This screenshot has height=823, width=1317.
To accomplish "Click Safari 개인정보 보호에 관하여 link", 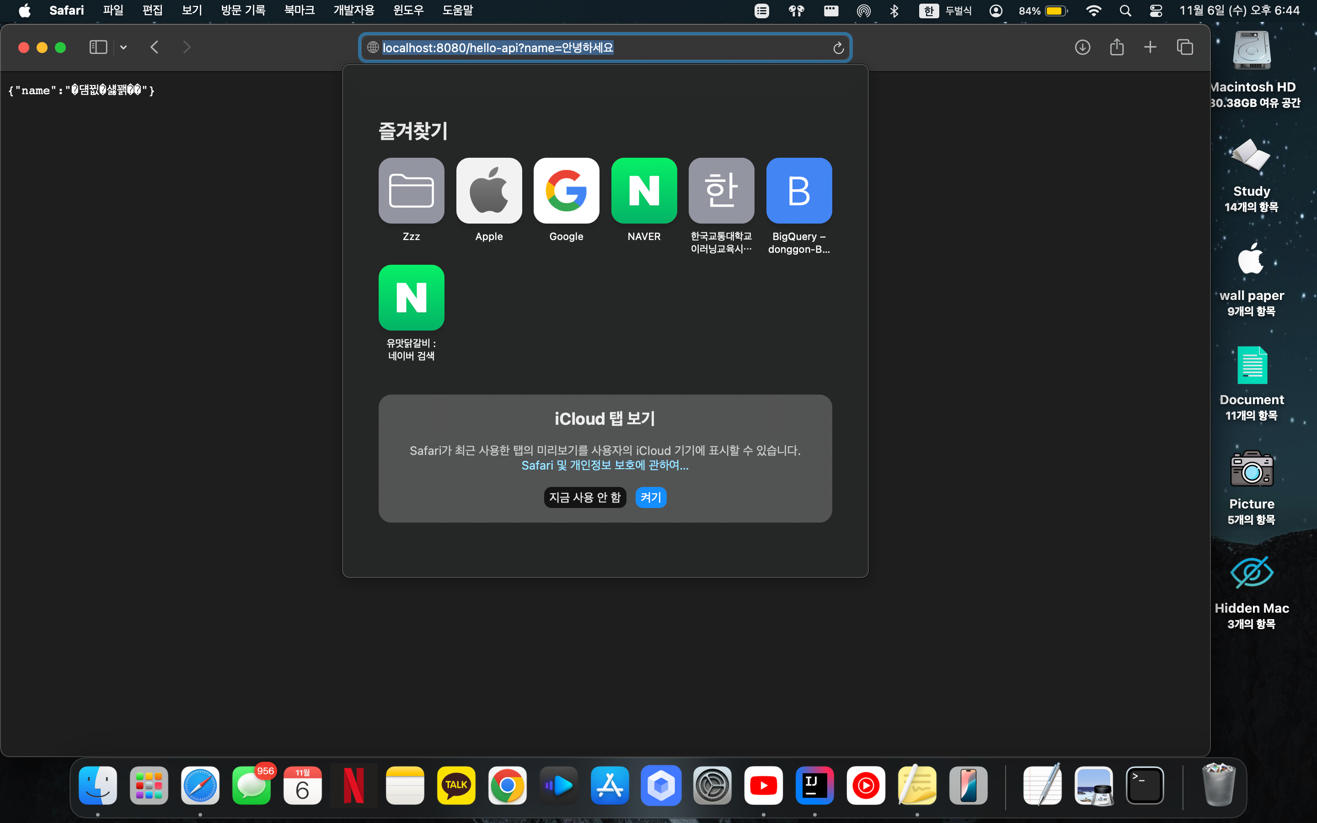I will click(604, 465).
